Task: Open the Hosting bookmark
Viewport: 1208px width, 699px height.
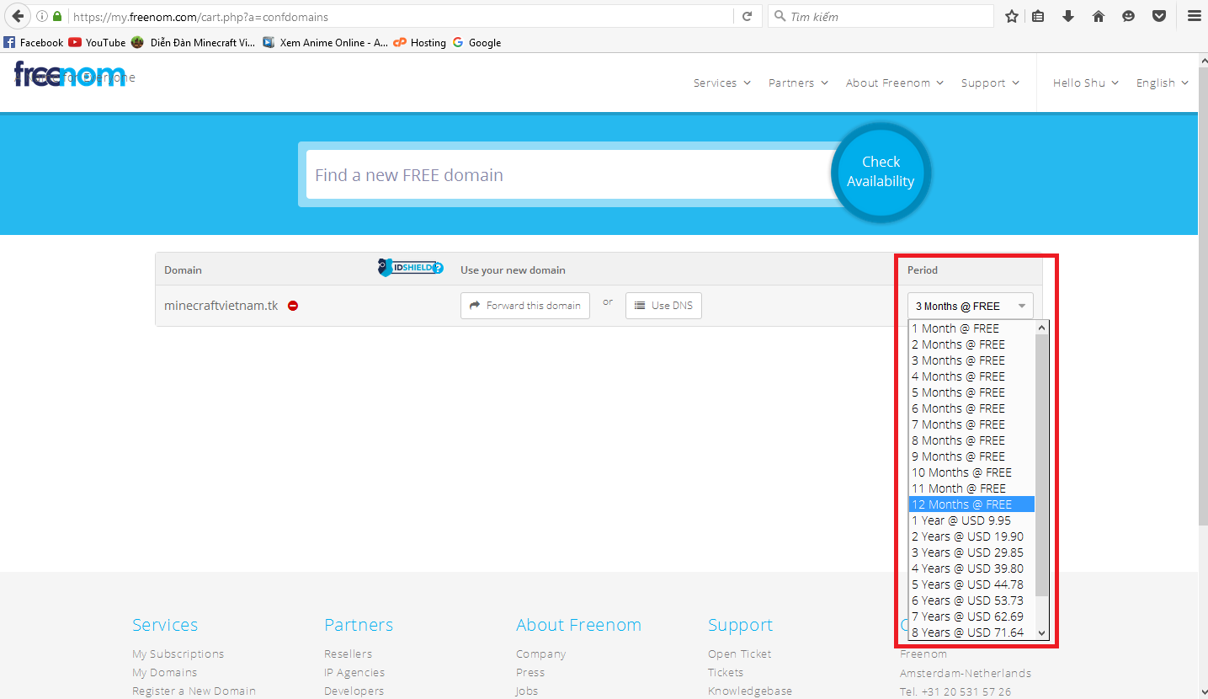Action: click(420, 42)
